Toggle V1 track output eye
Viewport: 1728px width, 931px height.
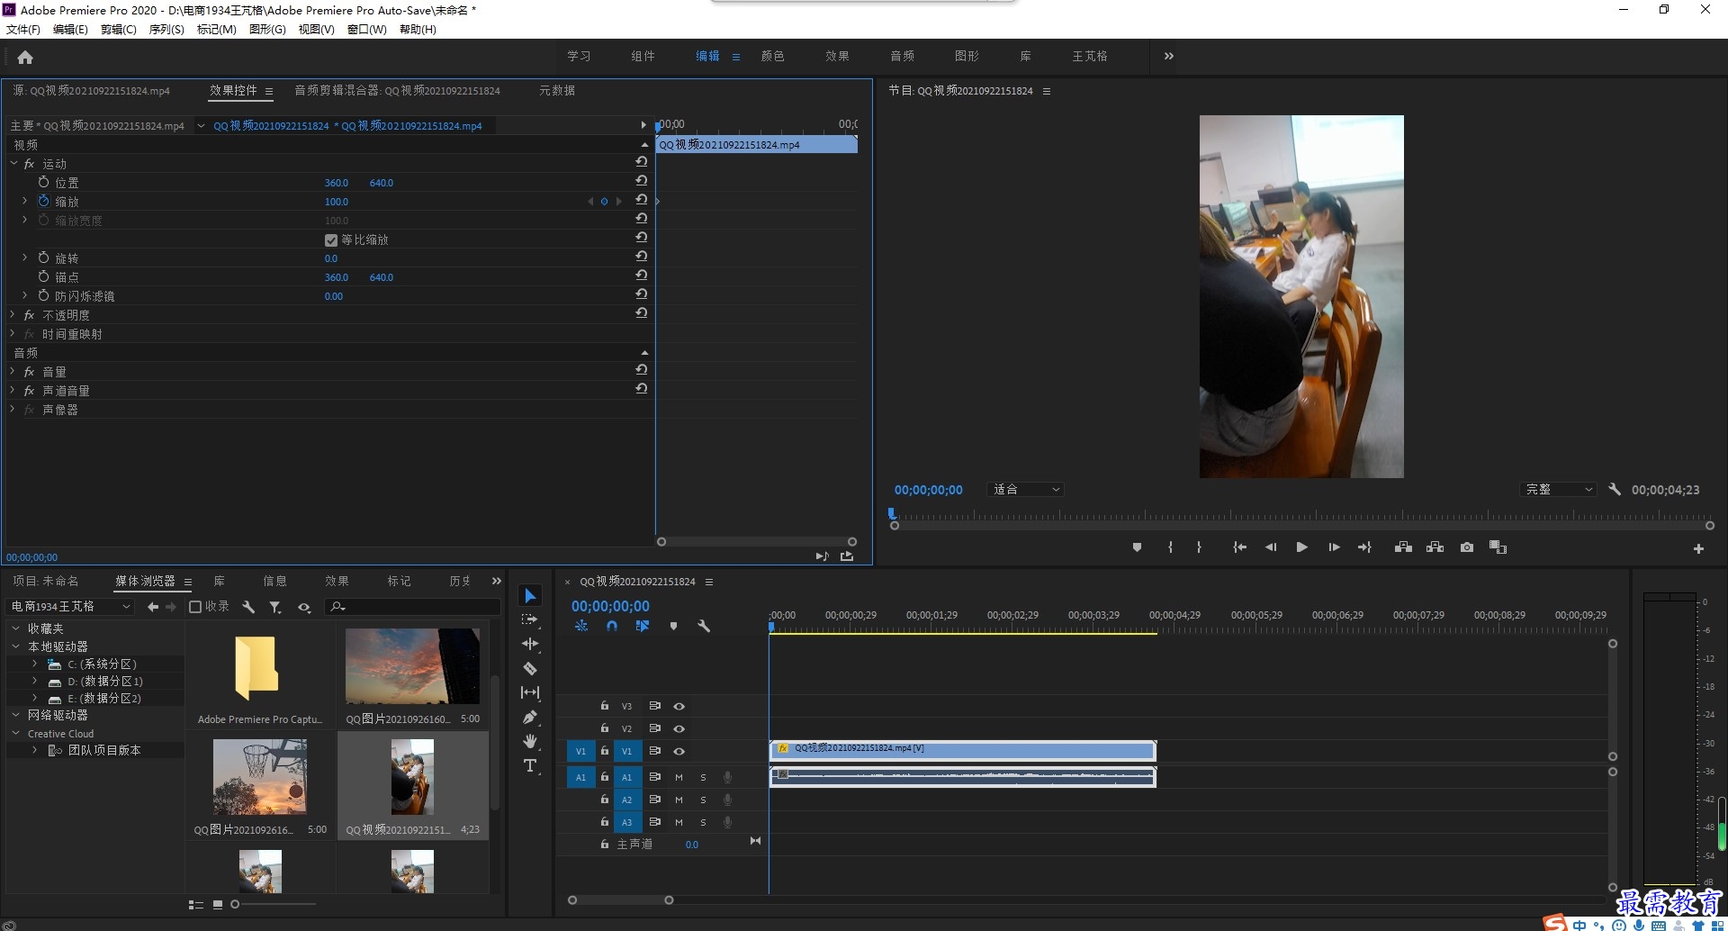(679, 751)
